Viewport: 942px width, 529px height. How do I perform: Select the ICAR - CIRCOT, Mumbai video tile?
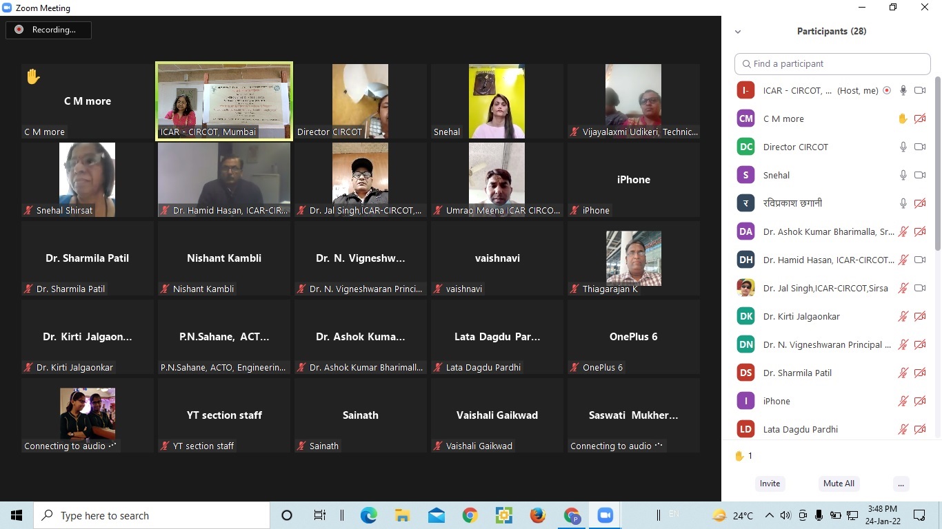pyautogui.click(x=224, y=101)
